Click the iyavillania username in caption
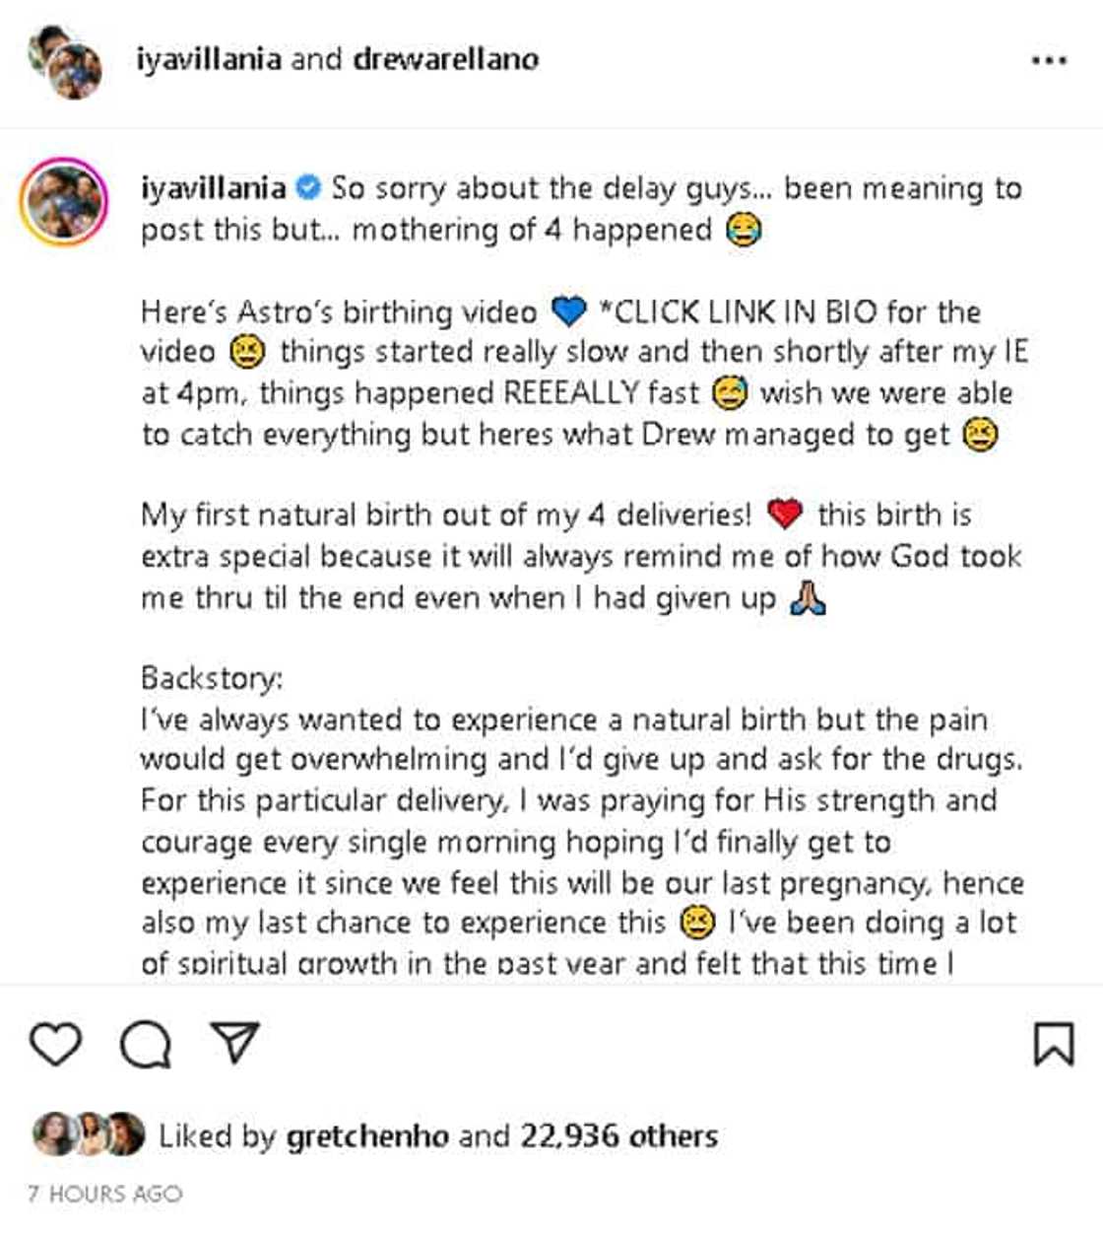 213,187
